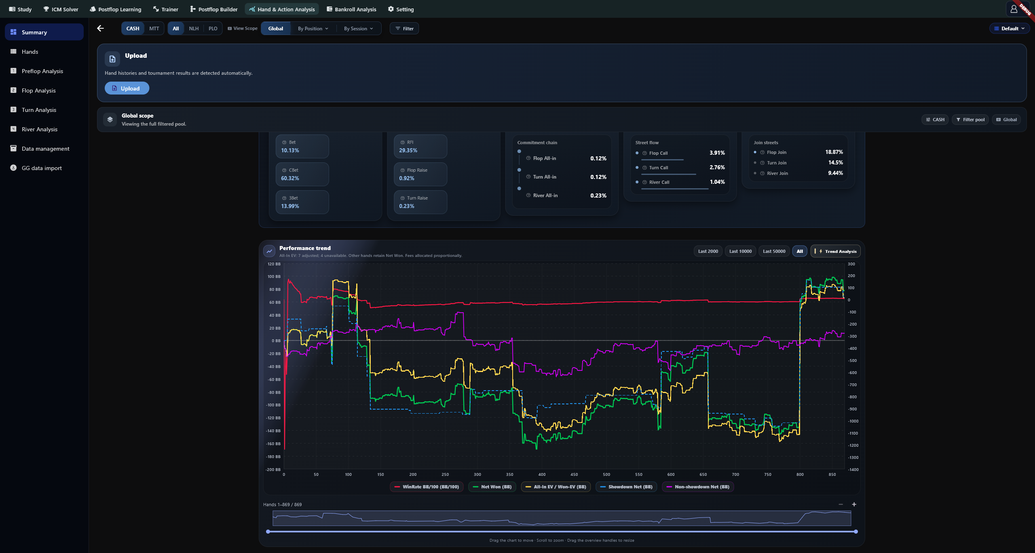Toggle All-In EV / Won-EV legend series

[x=556, y=487]
